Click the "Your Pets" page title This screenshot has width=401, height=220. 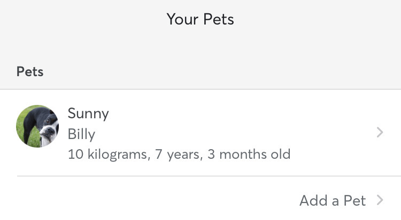point(200,20)
